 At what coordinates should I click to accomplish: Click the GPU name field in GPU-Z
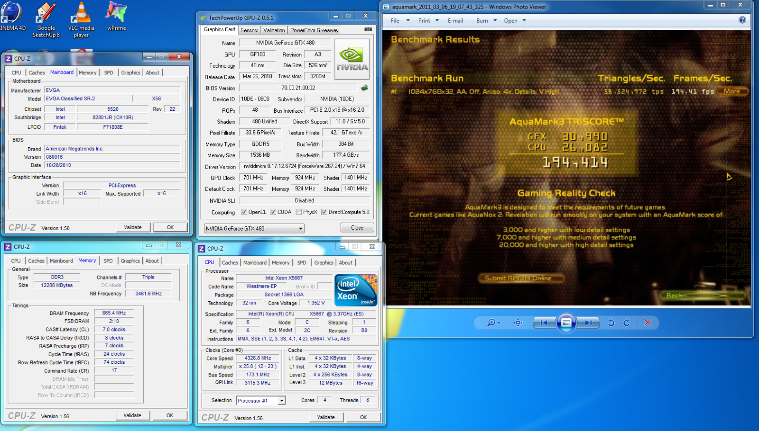[x=285, y=43]
